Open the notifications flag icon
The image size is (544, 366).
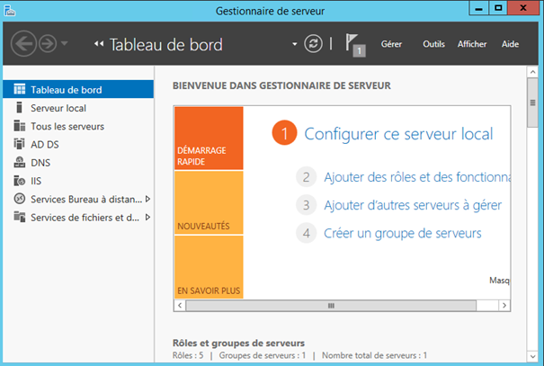pyautogui.click(x=356, y=44)
